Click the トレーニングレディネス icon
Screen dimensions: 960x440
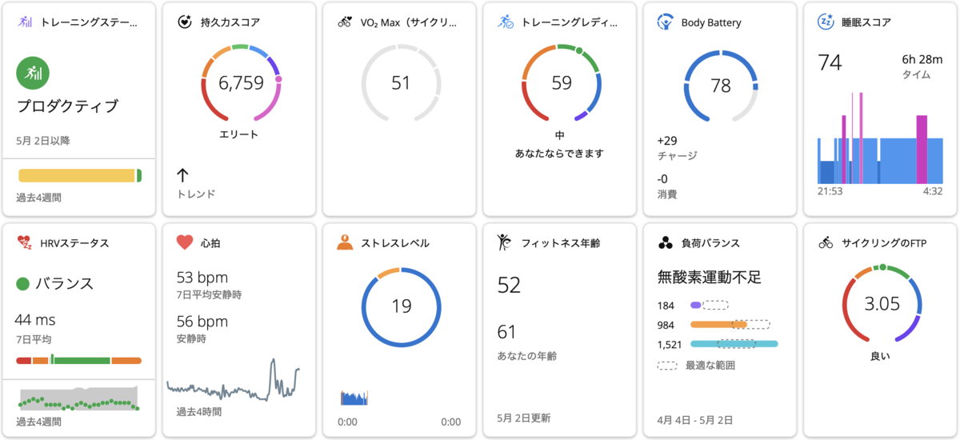tap(505, 22)
